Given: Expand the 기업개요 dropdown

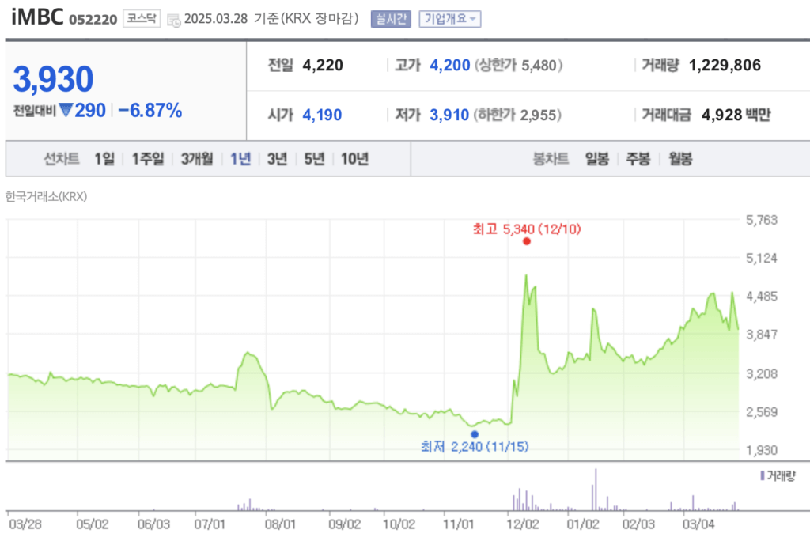Looking at the screenshot, I should [449, 19].
